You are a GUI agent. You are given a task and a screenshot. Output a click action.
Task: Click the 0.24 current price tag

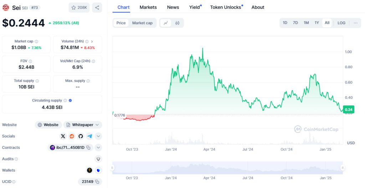pyautogui.click(x=349, y=110)
